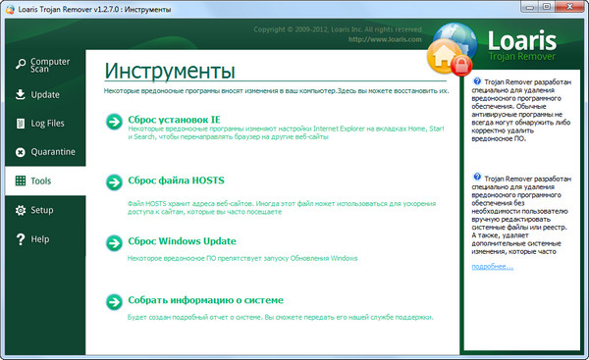Open the http://www.loaris.com link
589x360 pixels.
pos(385,39)
